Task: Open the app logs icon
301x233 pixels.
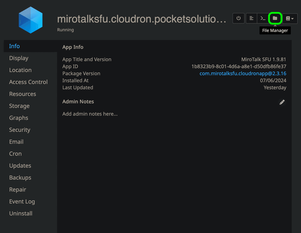Action: coord(251,18)
